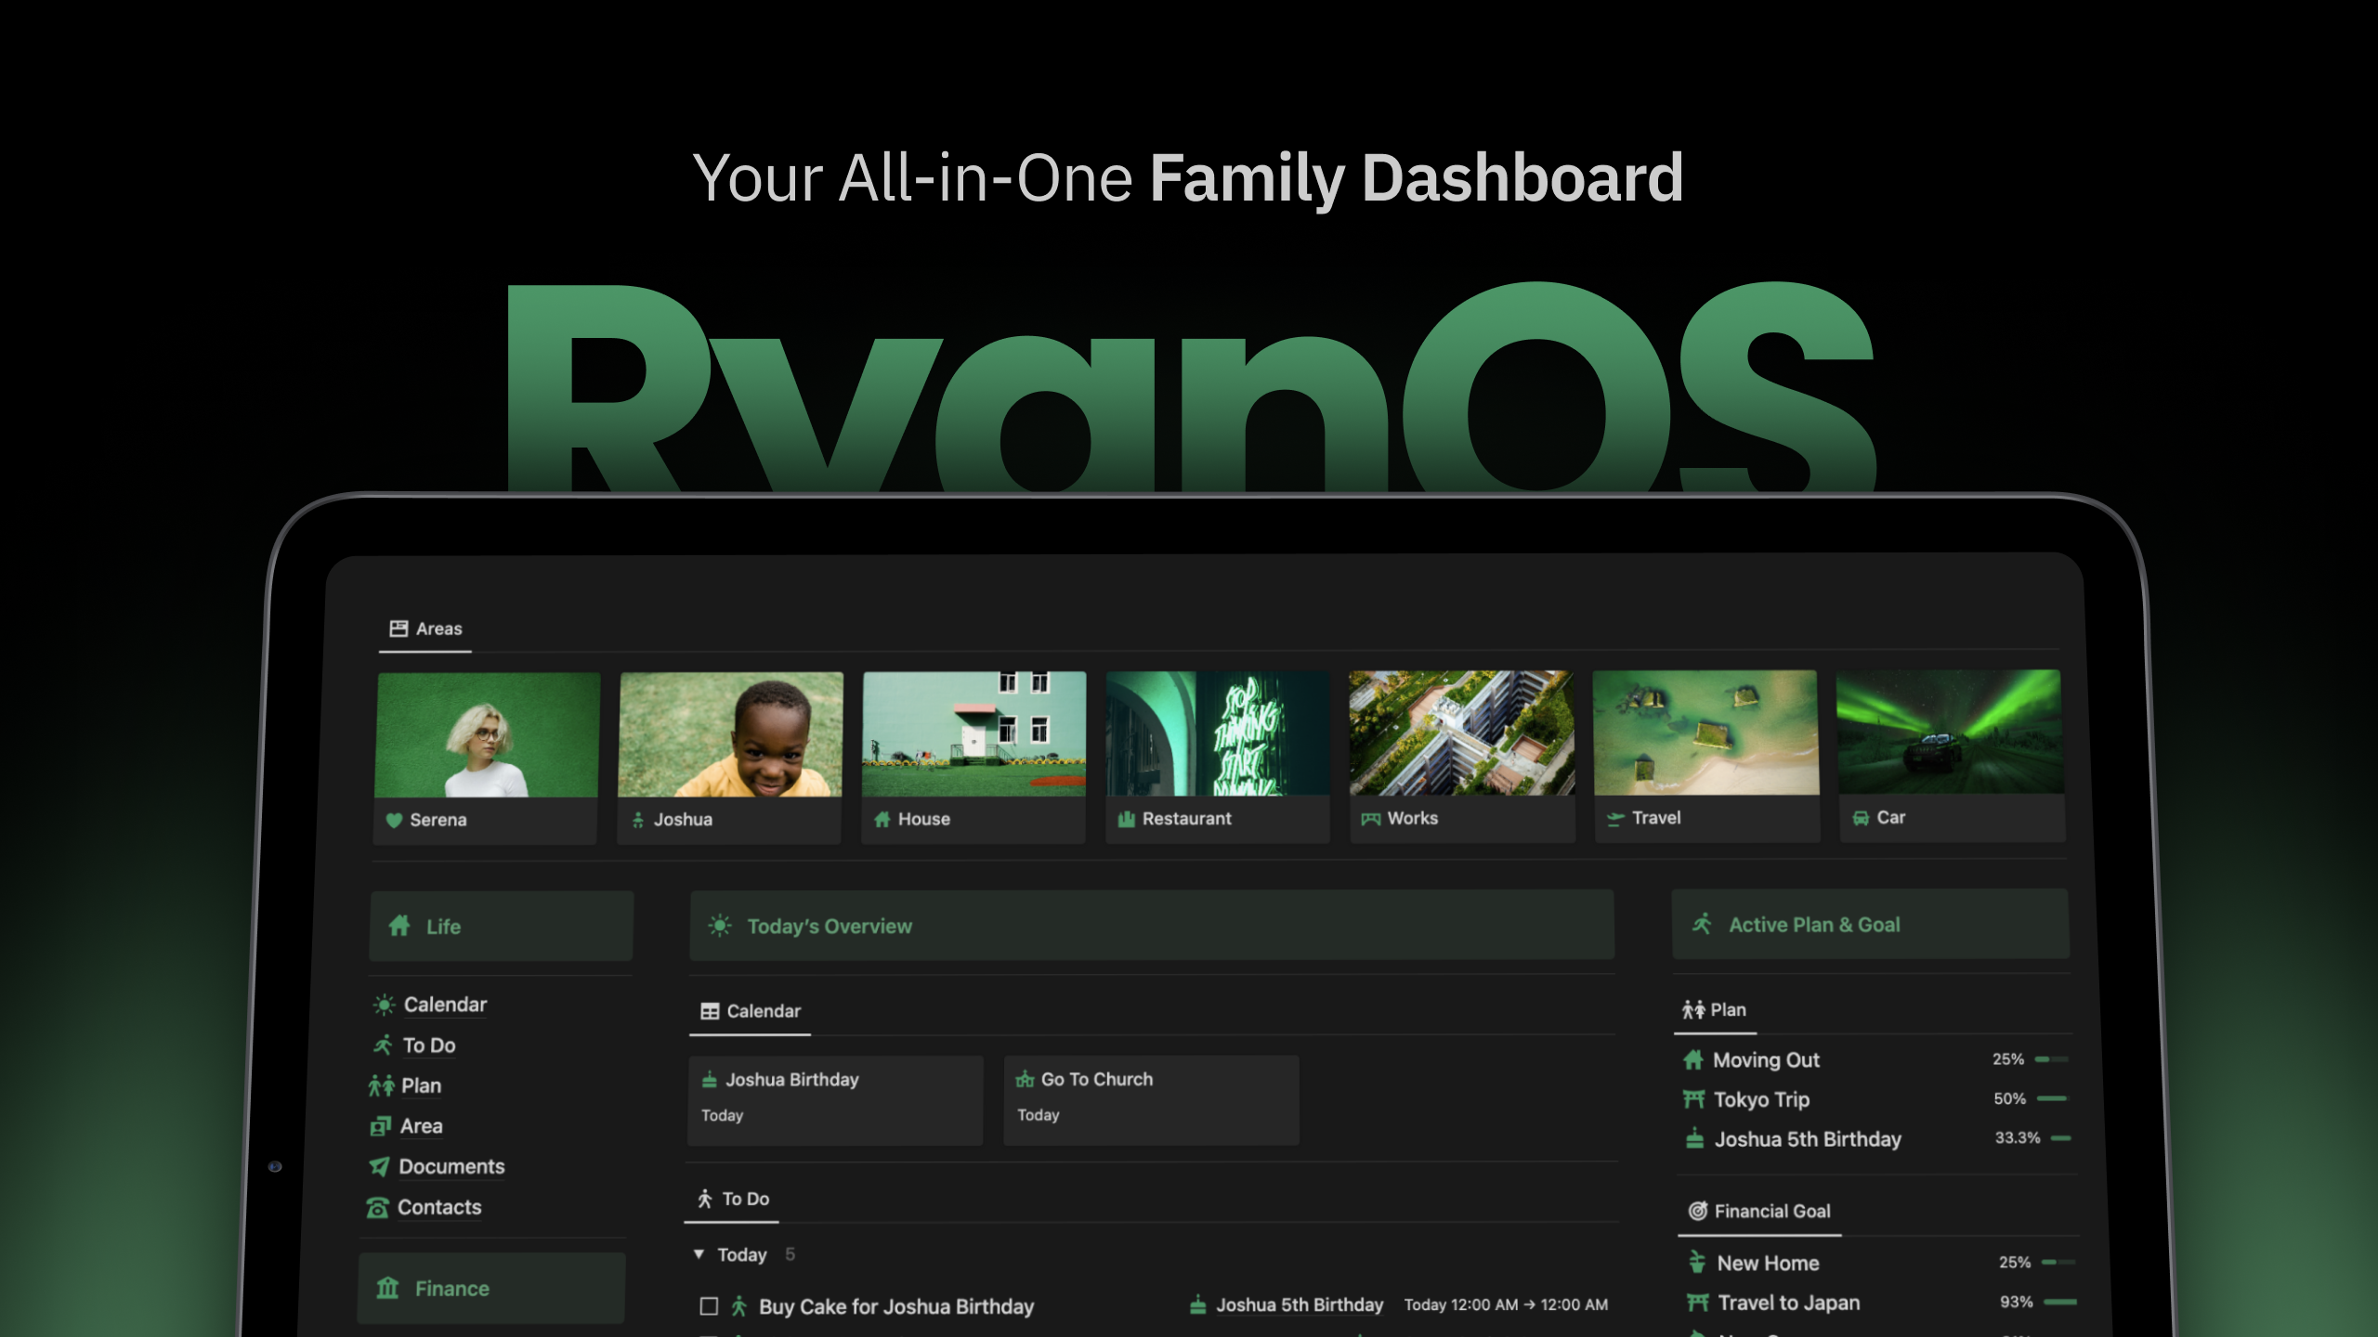Open the Works area building thumbnail
2378x1337 pixels.
coord(1461,733)
